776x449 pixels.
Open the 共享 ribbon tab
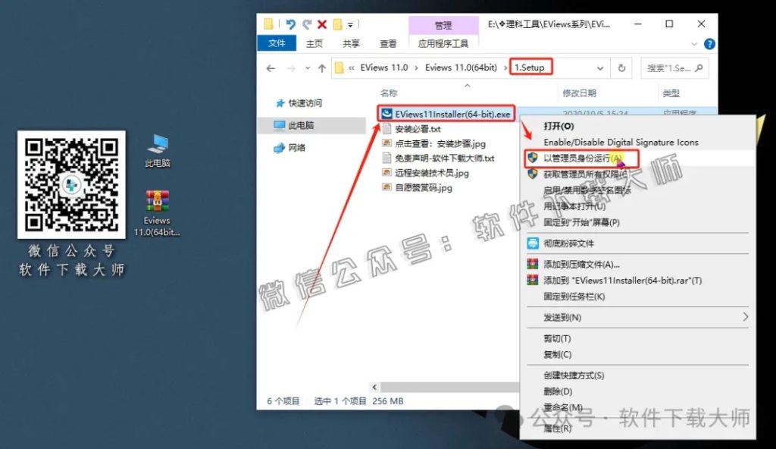tap(349, 43)
